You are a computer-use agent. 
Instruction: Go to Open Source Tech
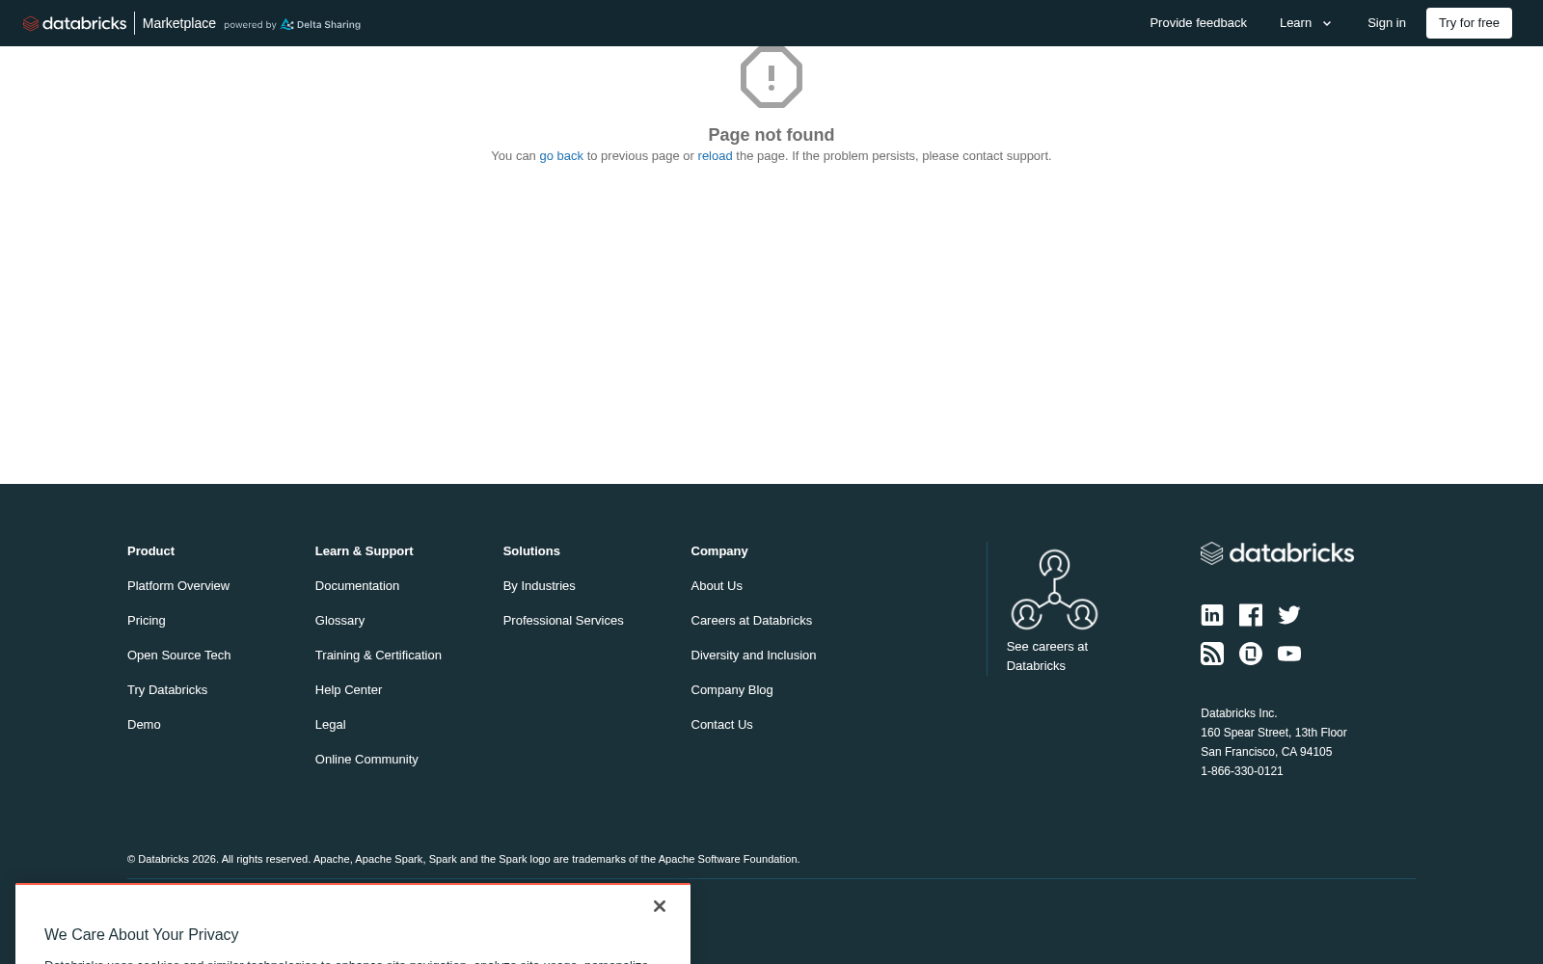179,656
